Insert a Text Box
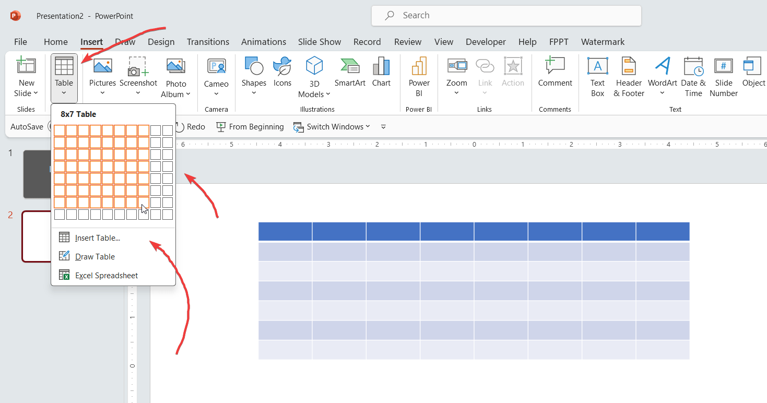767x403 pixels. coord(597,76)
